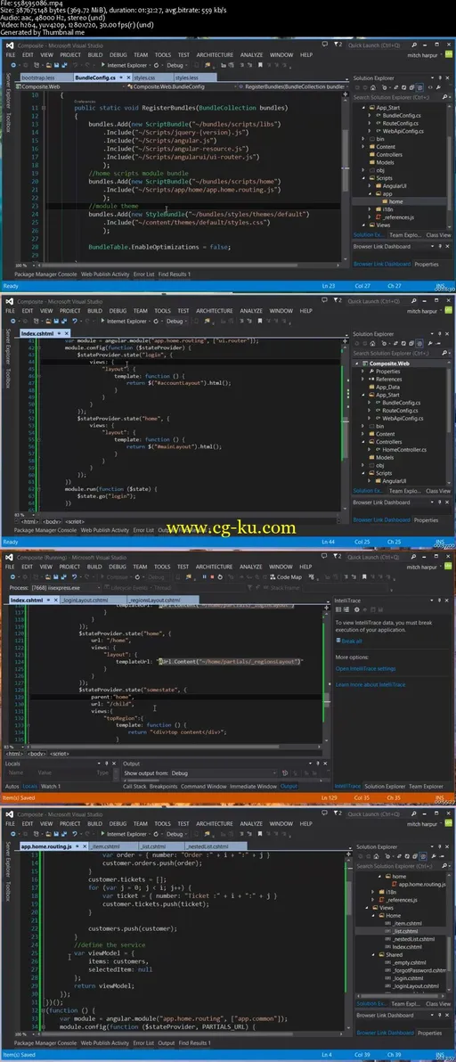Click 'Open IntelliTrace settings' link
This screenshot has height=1062, width=456.
coord(366,668)
